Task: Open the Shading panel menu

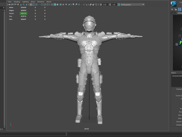Action: (x=17, y=2)
